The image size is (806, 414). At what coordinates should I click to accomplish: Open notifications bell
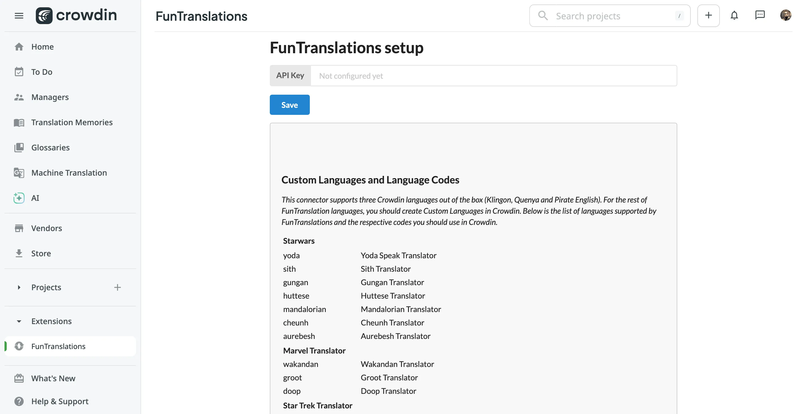(x=734, y=16)
